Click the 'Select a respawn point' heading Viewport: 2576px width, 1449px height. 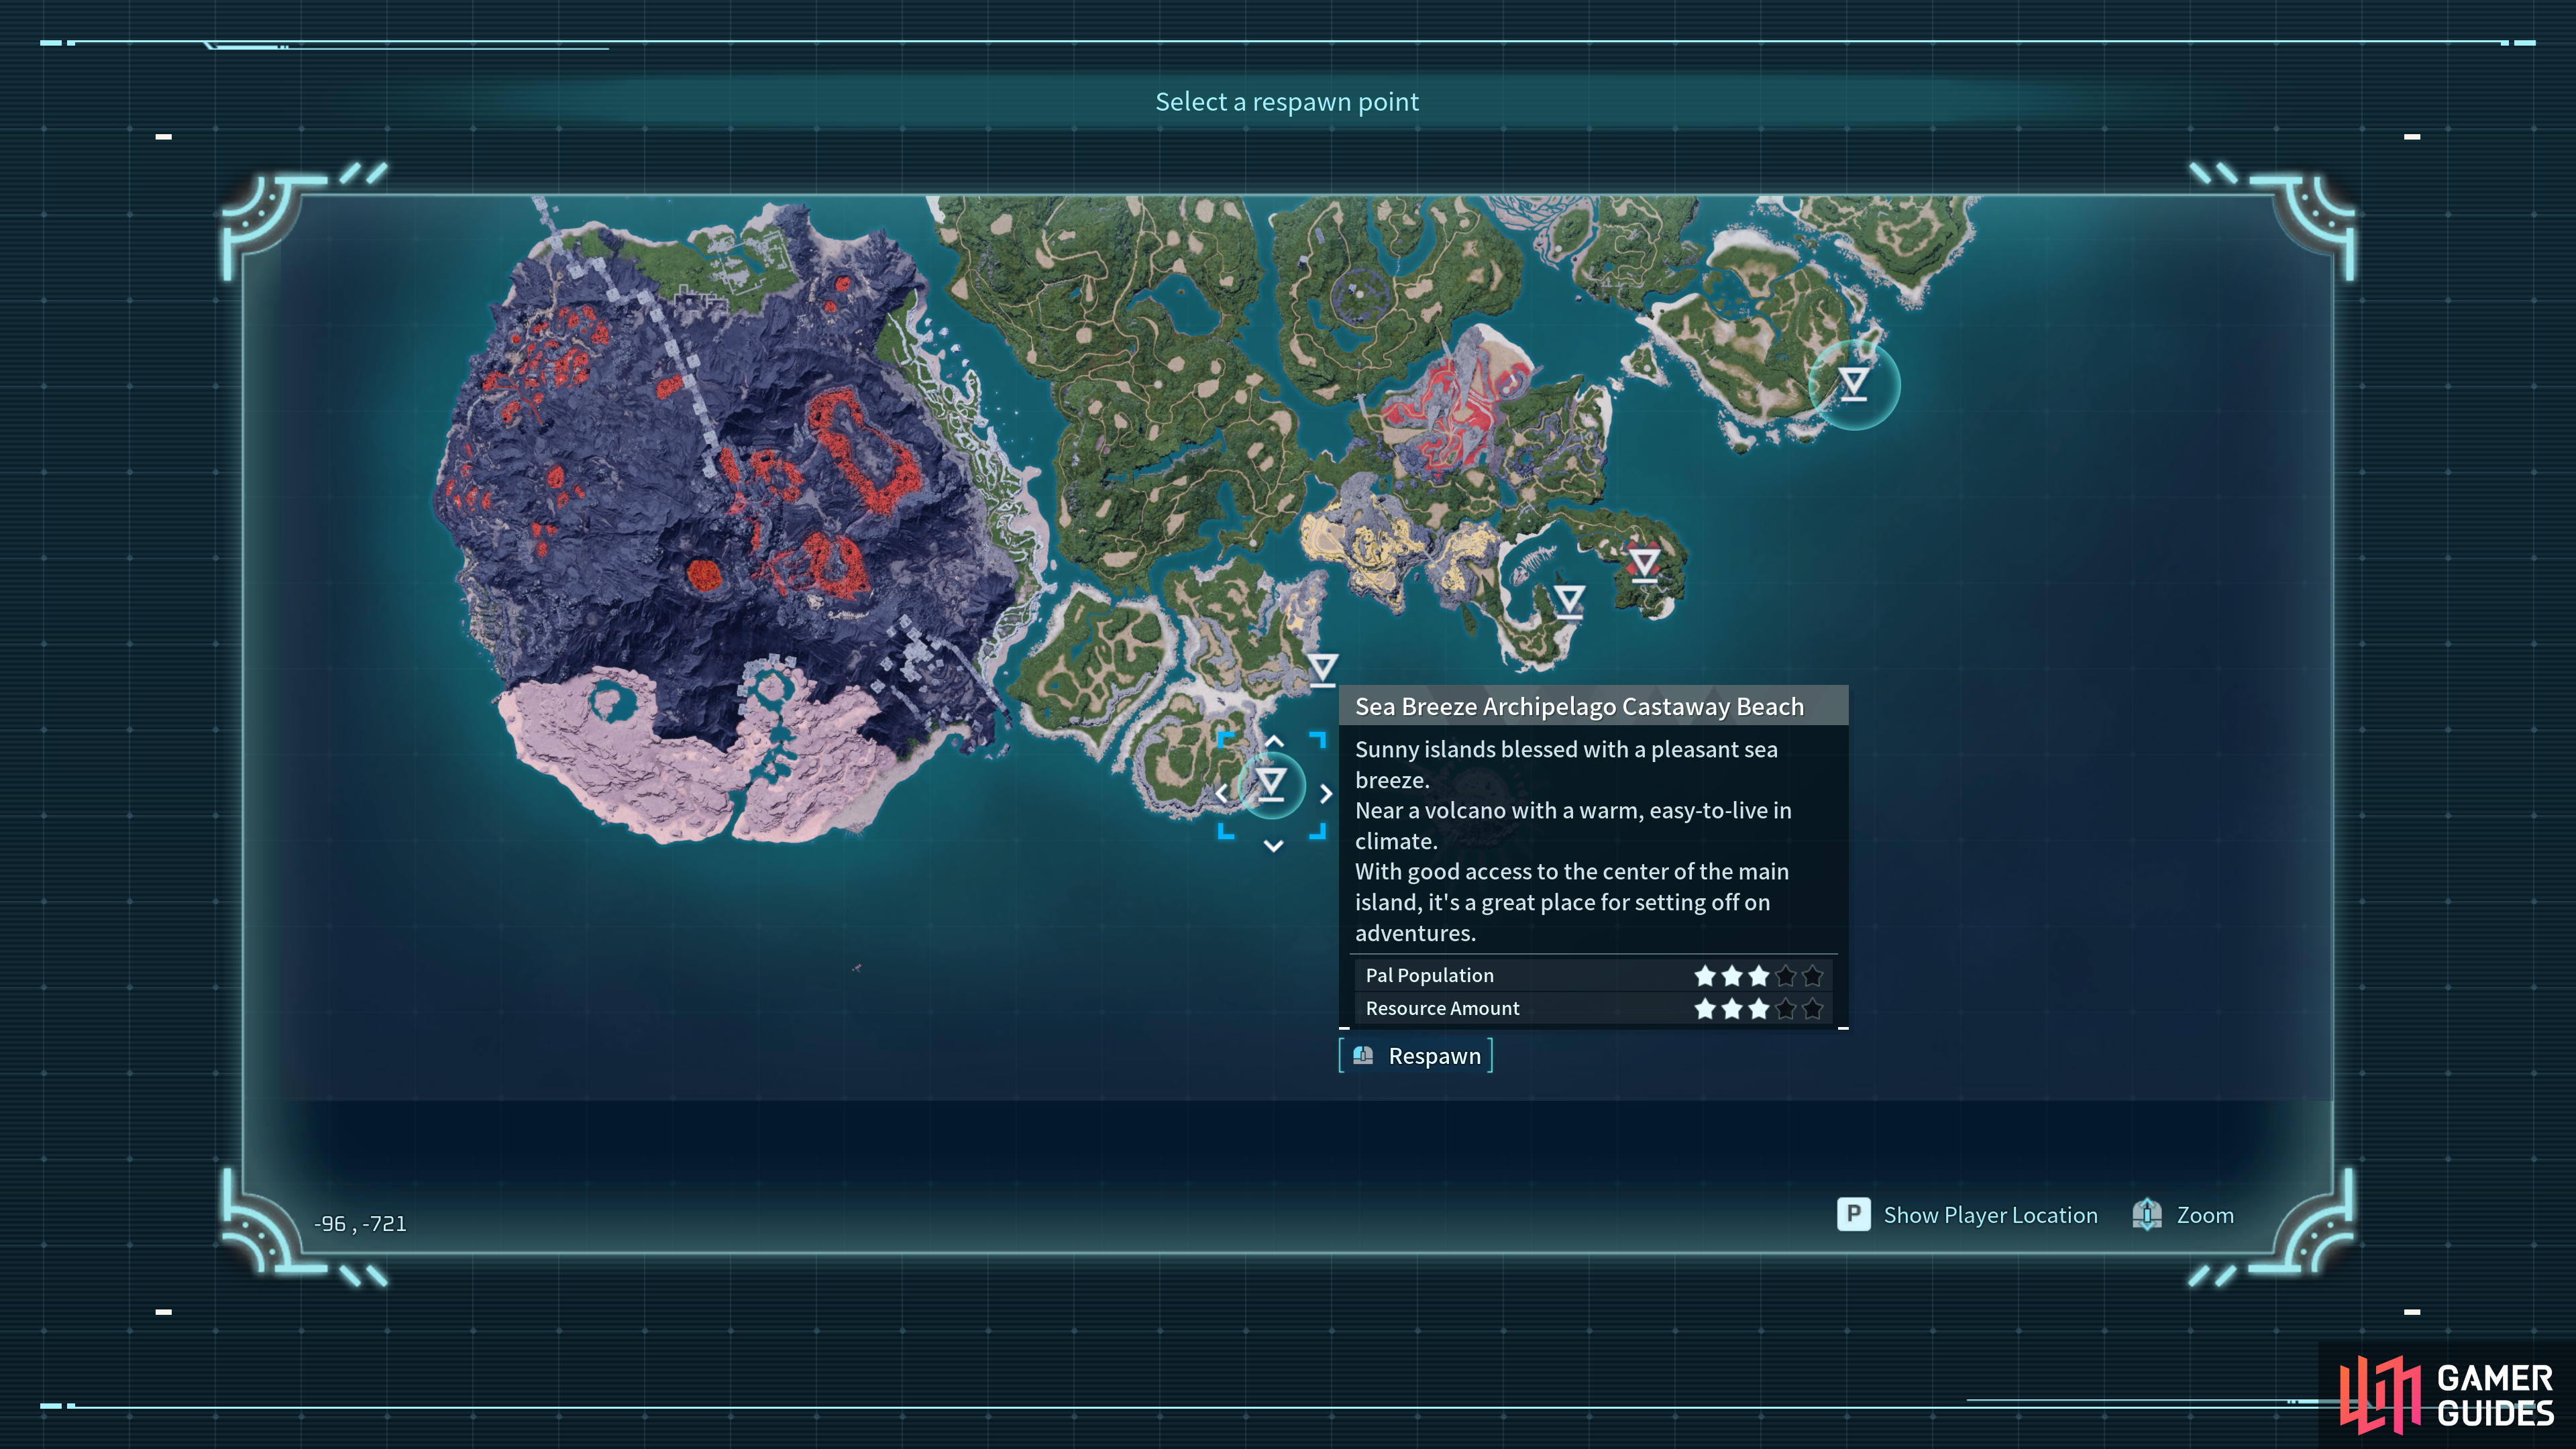coord(1287,102)
